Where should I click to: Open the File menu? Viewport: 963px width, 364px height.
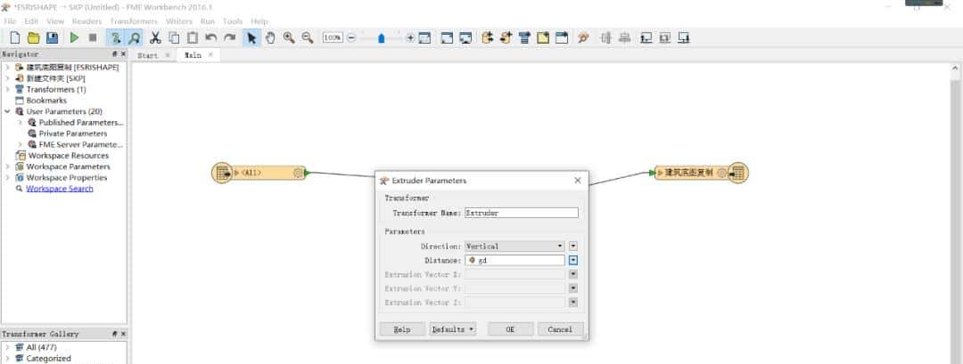click(x=10, y=21)
